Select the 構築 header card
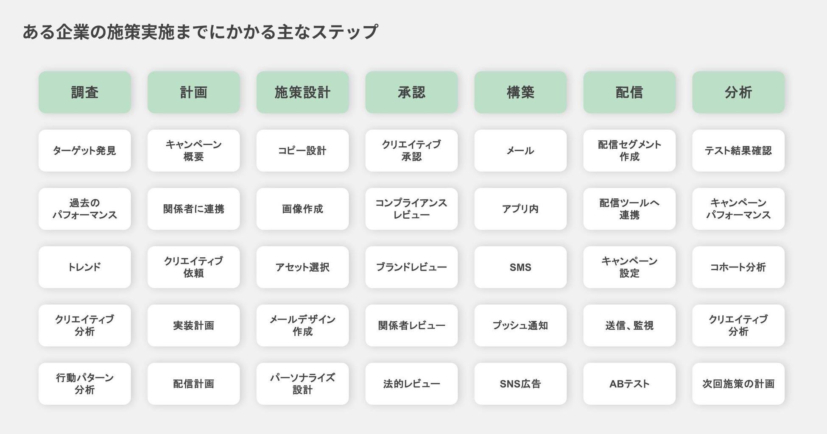 [x=520, y=92]
